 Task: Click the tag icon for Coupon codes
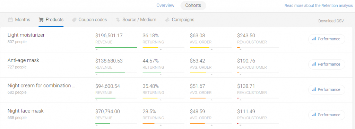pos(74,20)
